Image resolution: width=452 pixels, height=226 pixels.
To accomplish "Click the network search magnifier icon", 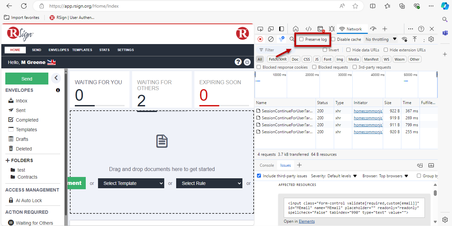I will pos(292,39).
